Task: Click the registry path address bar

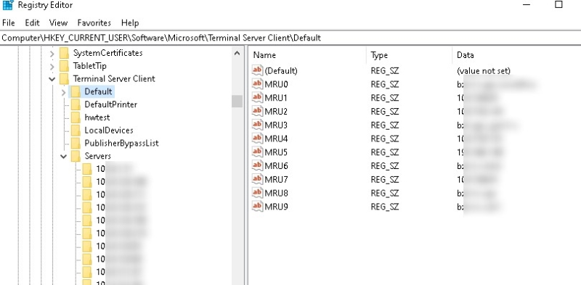Action: point(290,38)
